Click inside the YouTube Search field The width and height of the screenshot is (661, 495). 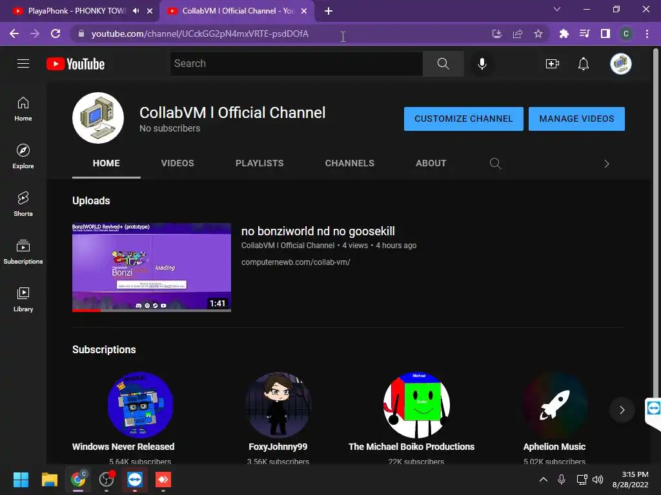point(296,64)
